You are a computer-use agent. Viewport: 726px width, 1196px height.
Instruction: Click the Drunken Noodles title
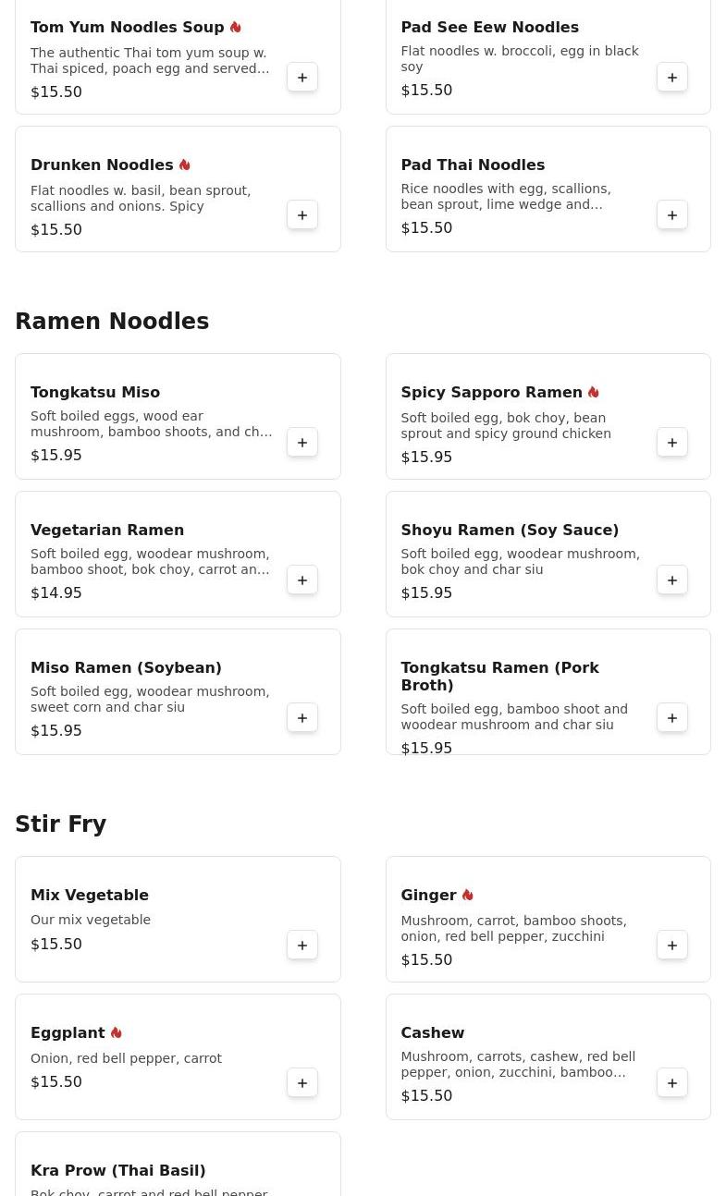click(102, 165)
